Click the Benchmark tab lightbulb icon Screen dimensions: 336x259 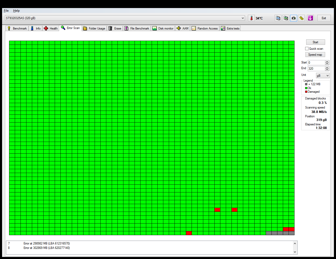[9, 28]
